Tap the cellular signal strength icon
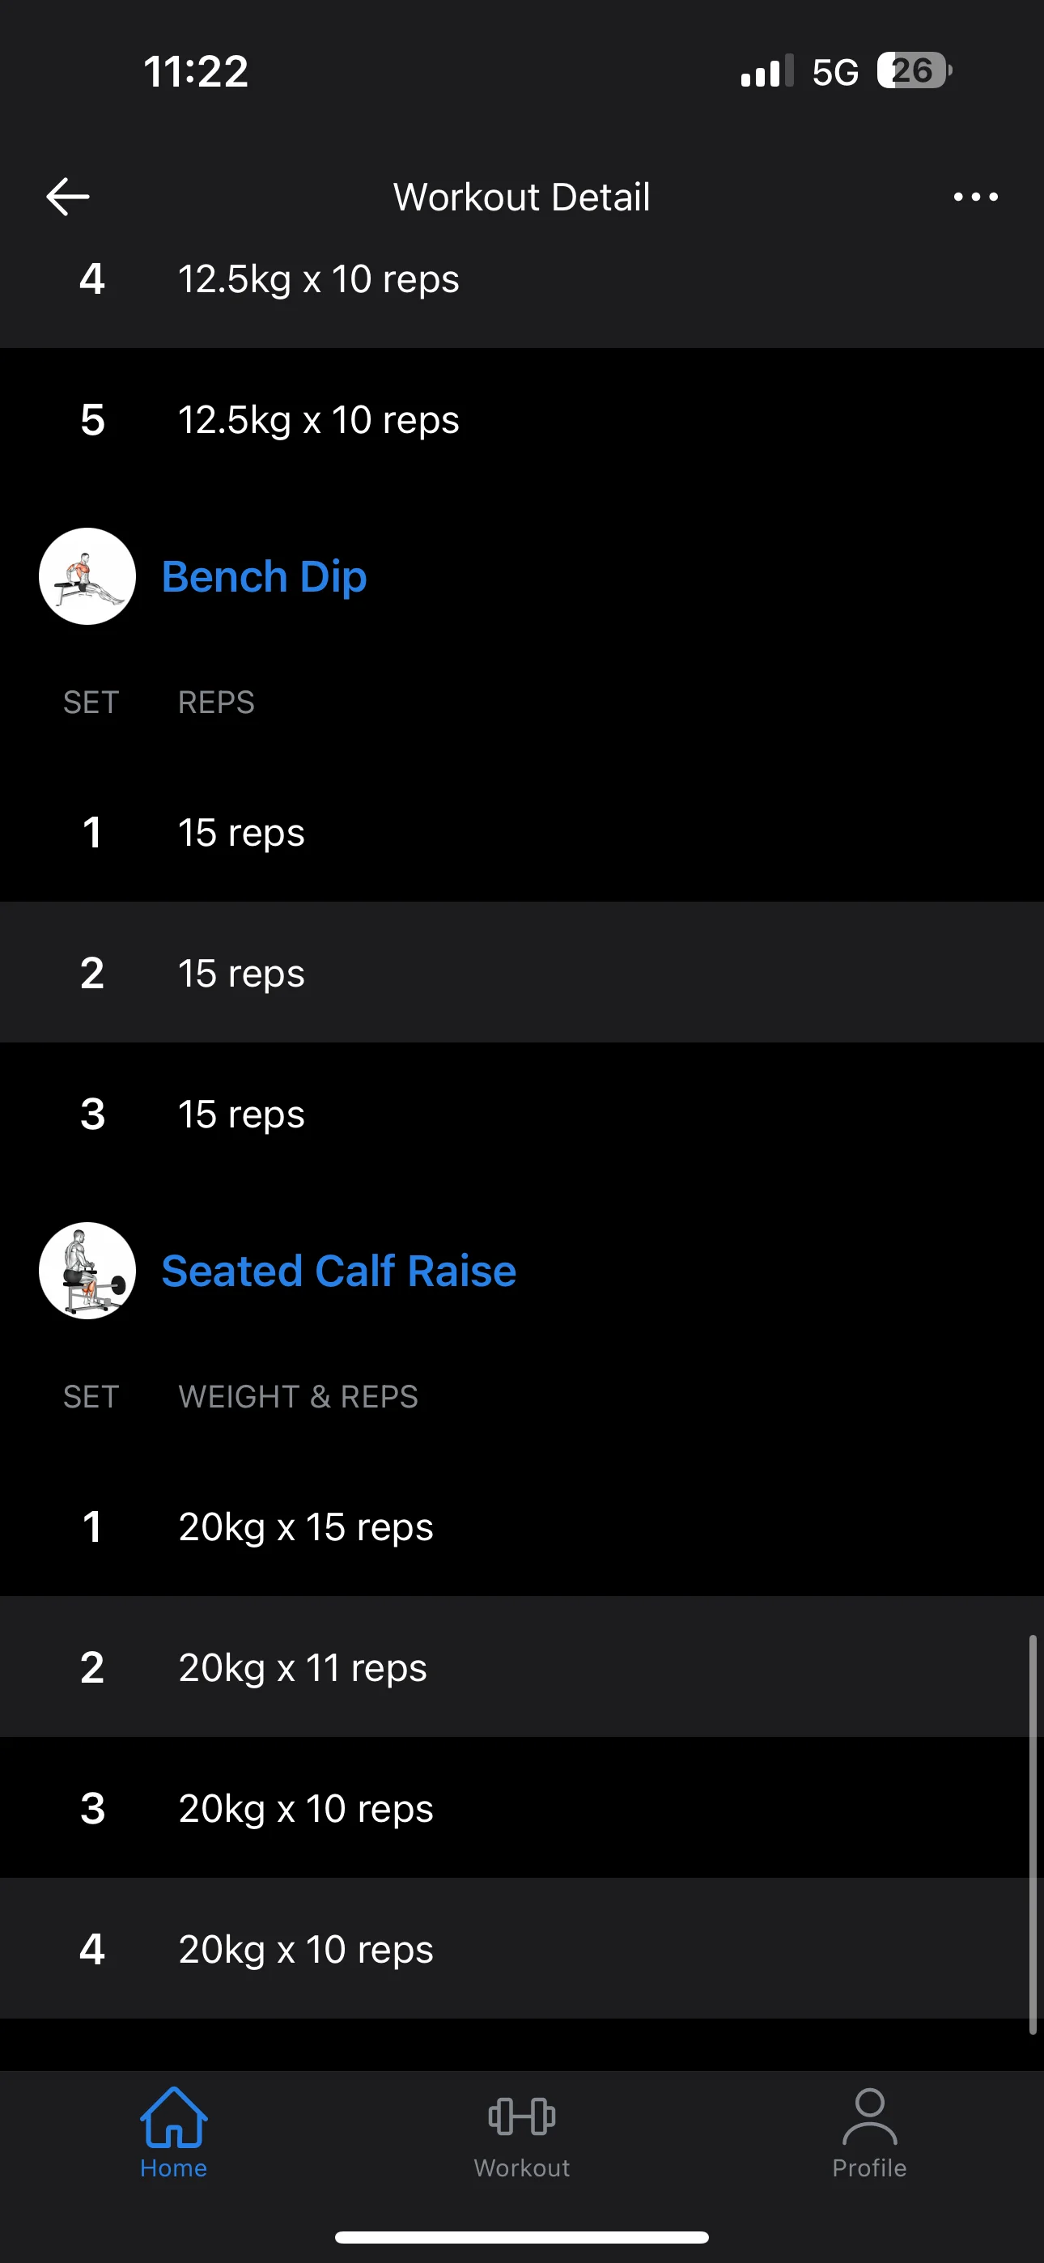Image resolution: width=1044 pixels, height=2263 pixels. (x=766, y=71)
